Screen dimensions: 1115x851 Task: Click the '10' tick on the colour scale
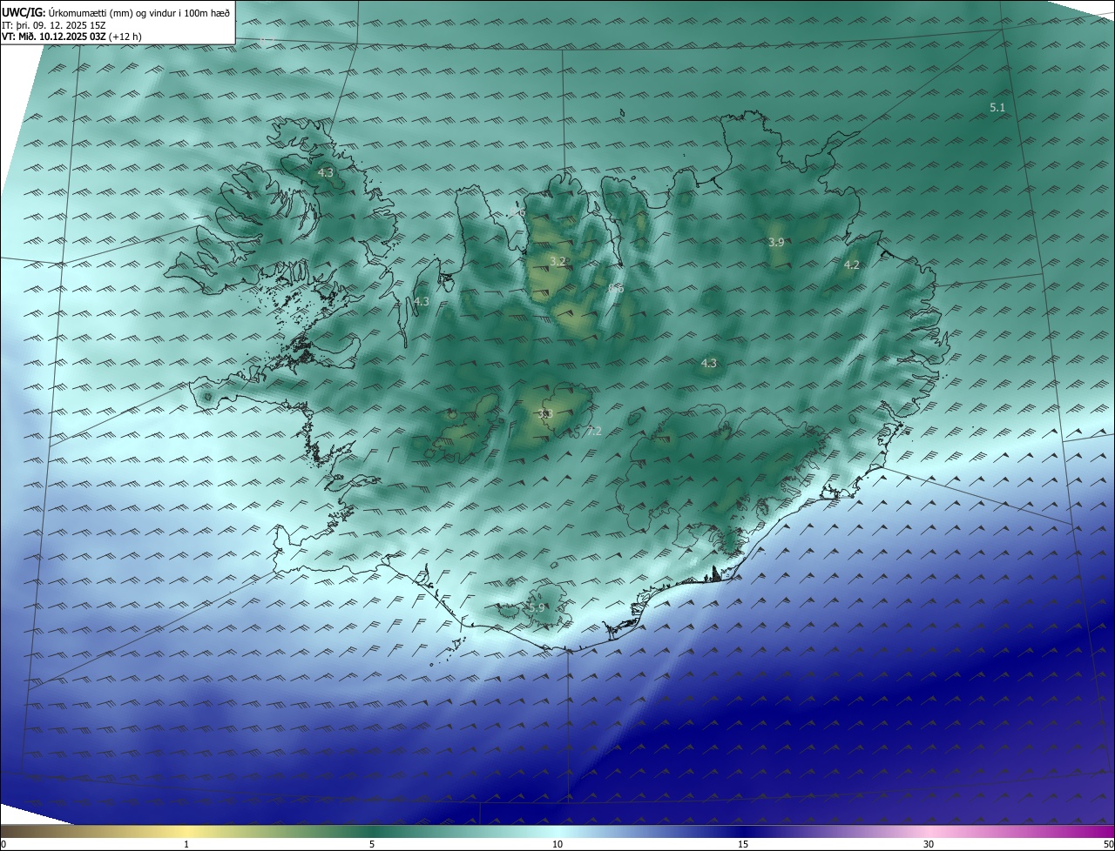pyautogui.click(x=557, y=844)
